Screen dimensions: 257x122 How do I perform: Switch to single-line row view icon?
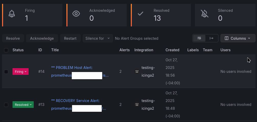pos(212,38)
